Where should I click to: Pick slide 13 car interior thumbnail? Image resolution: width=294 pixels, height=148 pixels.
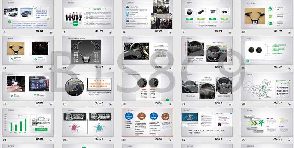[x=147, y=50]
